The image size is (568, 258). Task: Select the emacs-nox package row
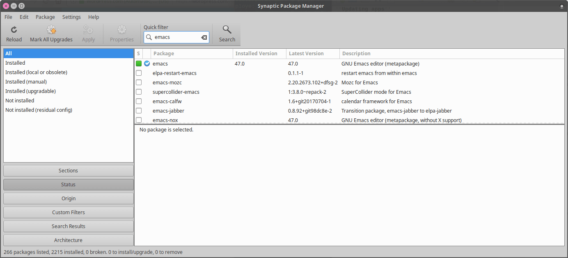(349, 120)
